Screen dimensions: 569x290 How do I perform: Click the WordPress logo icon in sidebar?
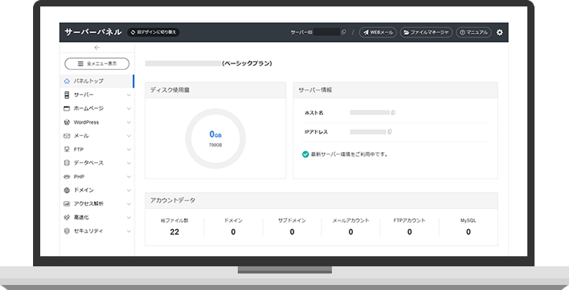coord(67,122)
